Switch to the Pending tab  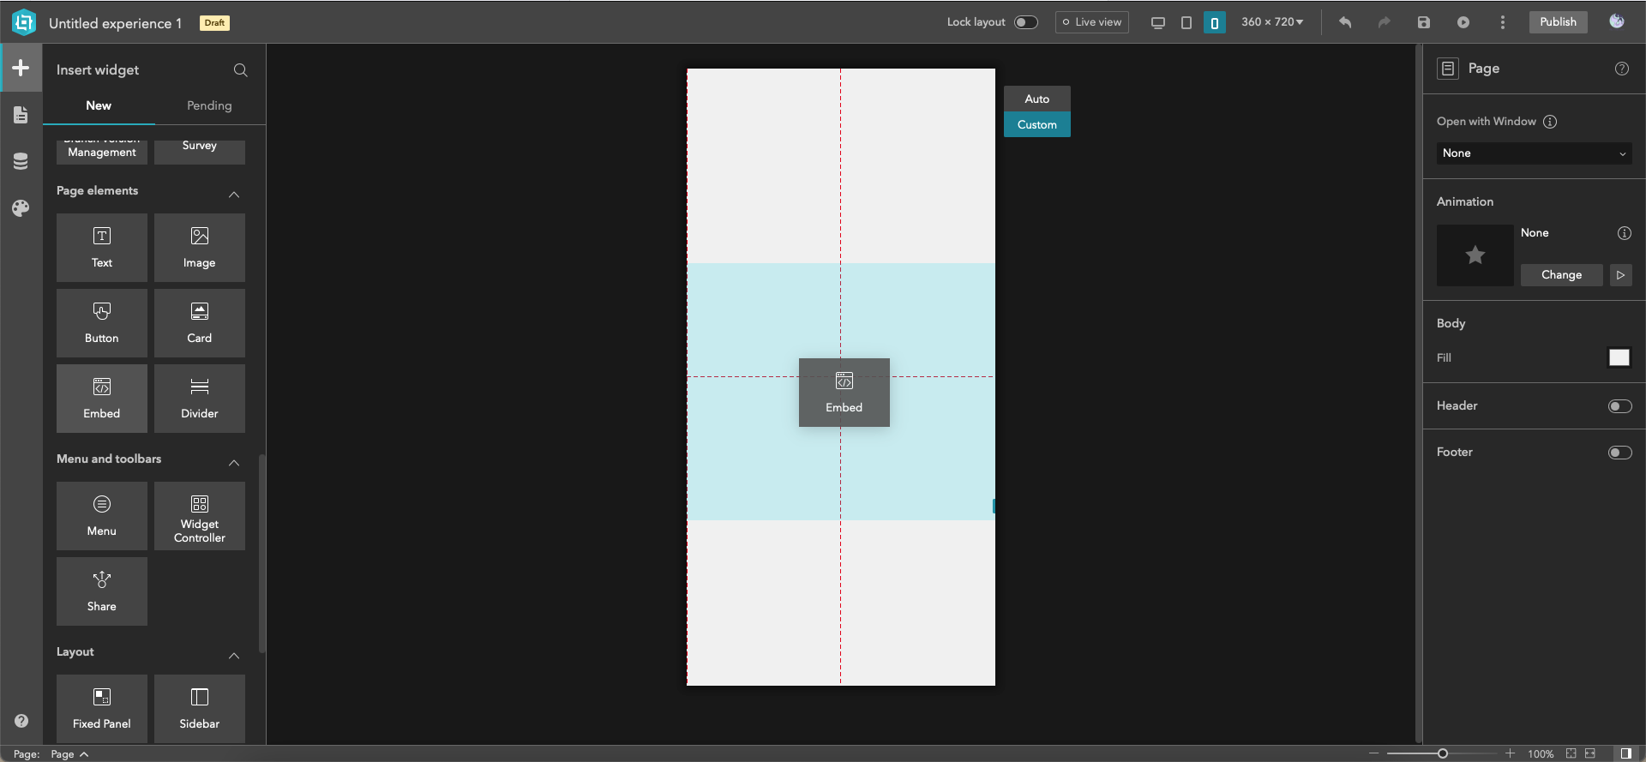(x=209, y=105)
